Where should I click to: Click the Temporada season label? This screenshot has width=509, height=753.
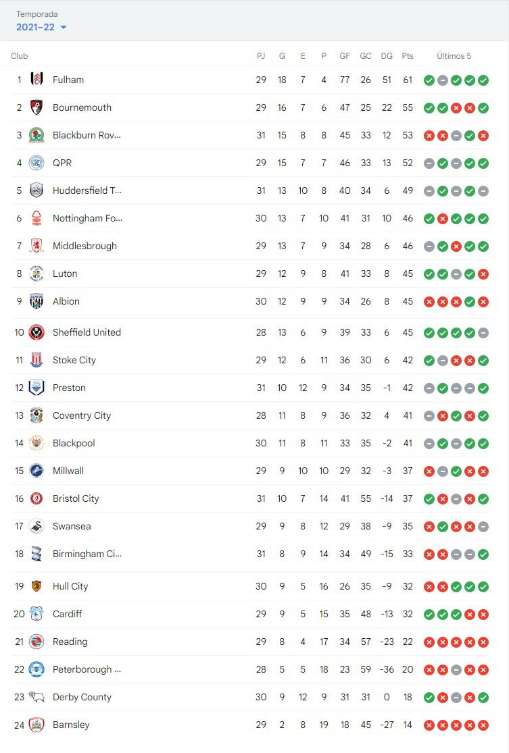(x=37, y=14)
